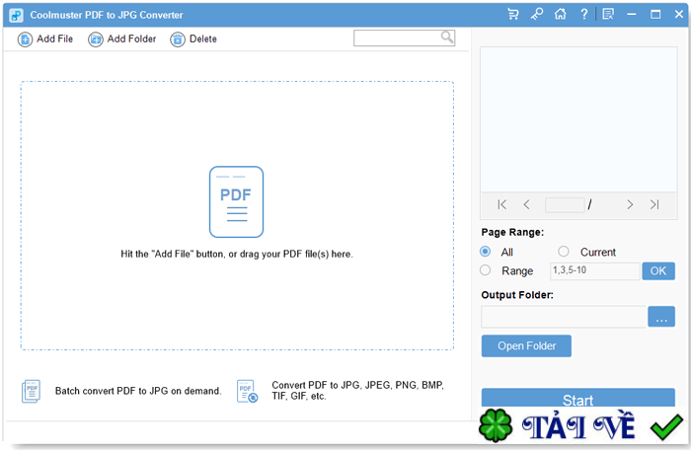Click the question mark help icon
Image resolution: width=691 pixels, height=450 pixels.
click(584, 15)
